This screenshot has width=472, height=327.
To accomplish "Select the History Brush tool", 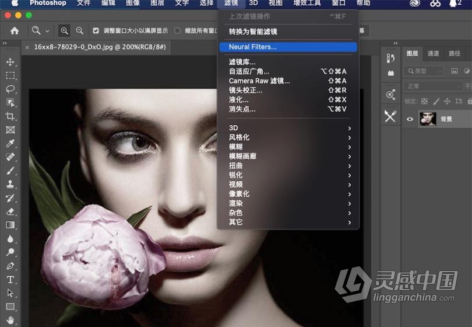I will (x=10, y=198).
